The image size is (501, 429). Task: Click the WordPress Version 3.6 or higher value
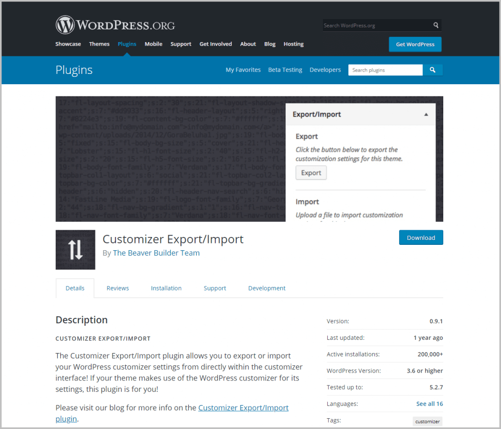(425, 371)
